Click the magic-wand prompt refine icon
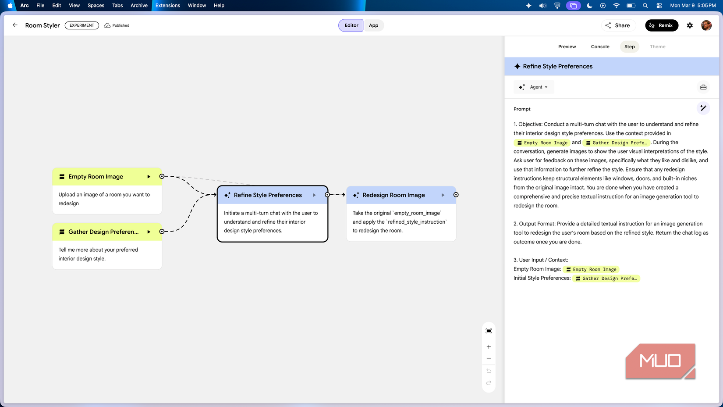723x407 pixels. pos(703,108)
